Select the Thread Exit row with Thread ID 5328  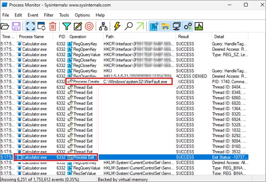pos(124,125)
